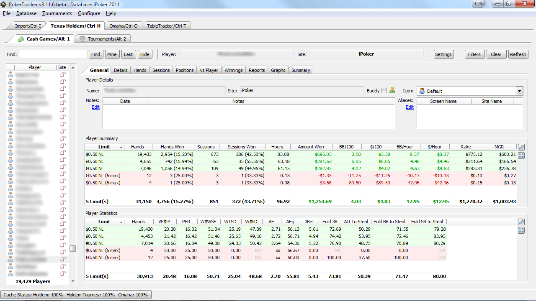Sort by Fold BB to Steal header
This screenshot has width=536, height=301.
pyautogui.click(x=389, y=222)
